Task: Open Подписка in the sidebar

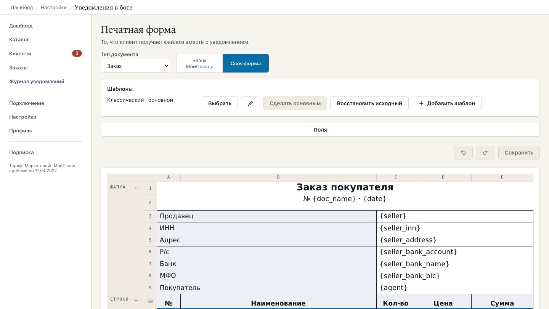Action: tap(21, 153)
